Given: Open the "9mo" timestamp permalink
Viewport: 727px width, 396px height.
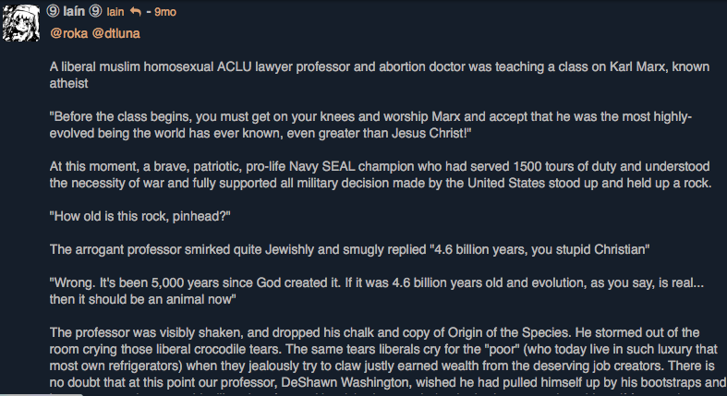Looking at the screenshot, I should coord(166,12).
